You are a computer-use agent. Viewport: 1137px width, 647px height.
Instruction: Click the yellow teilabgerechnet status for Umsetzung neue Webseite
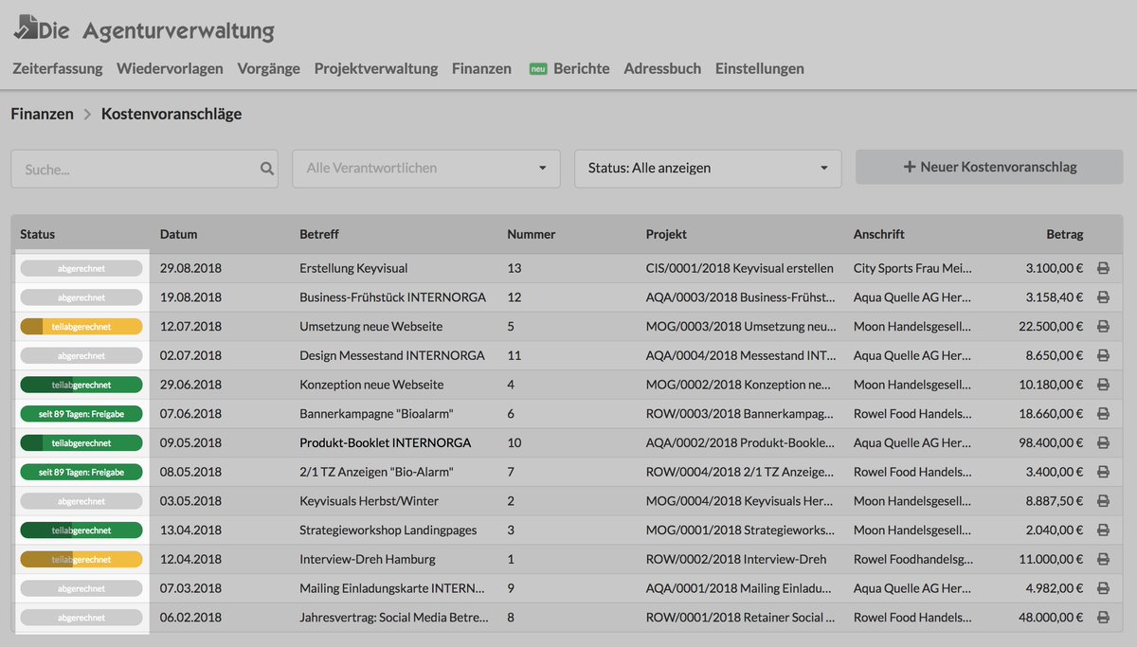point(81,327)
